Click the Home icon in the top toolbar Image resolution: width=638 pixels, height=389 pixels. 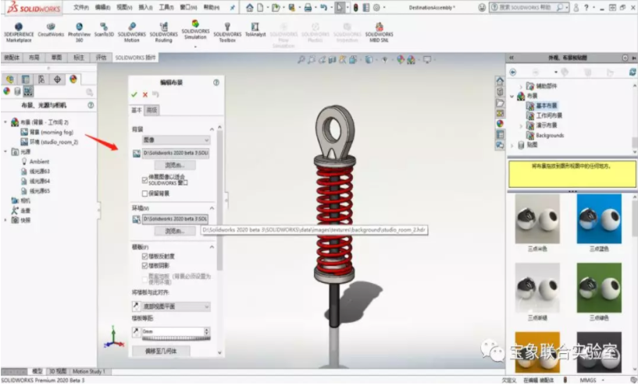pos(250,7)
